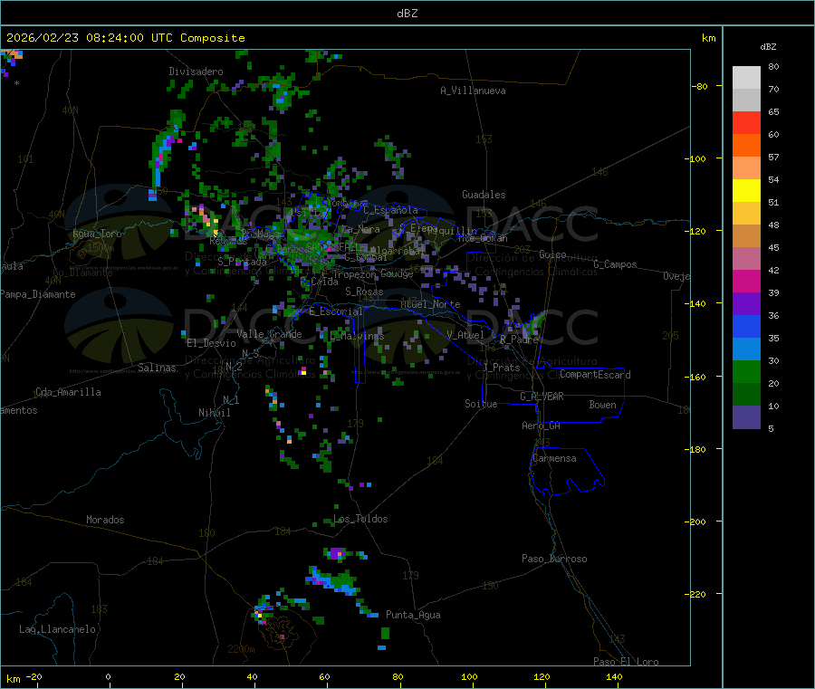
Task: Click the Soitue location label
Action: pos(482,404)
